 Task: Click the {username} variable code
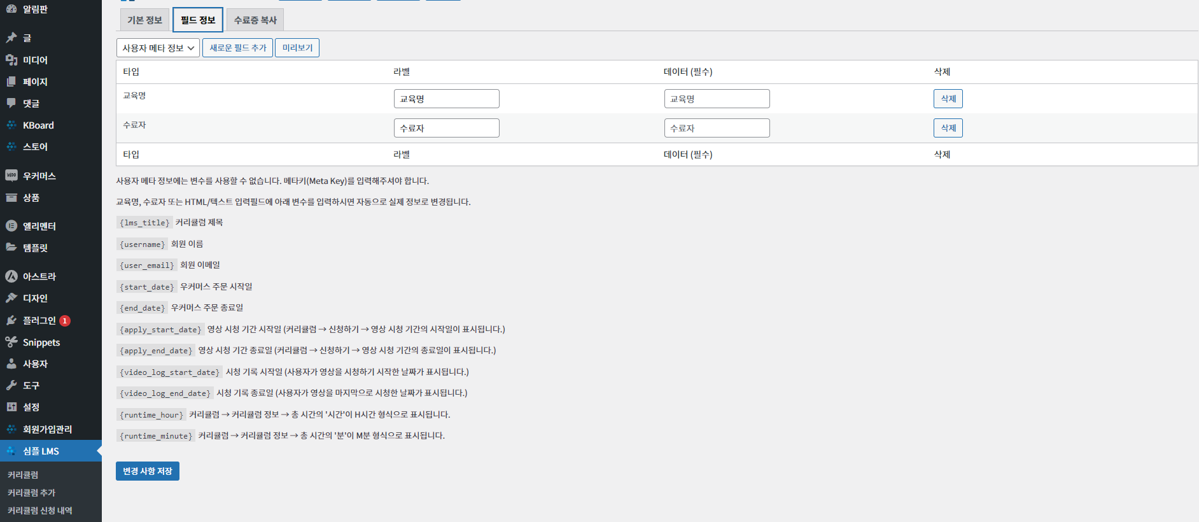143,244
